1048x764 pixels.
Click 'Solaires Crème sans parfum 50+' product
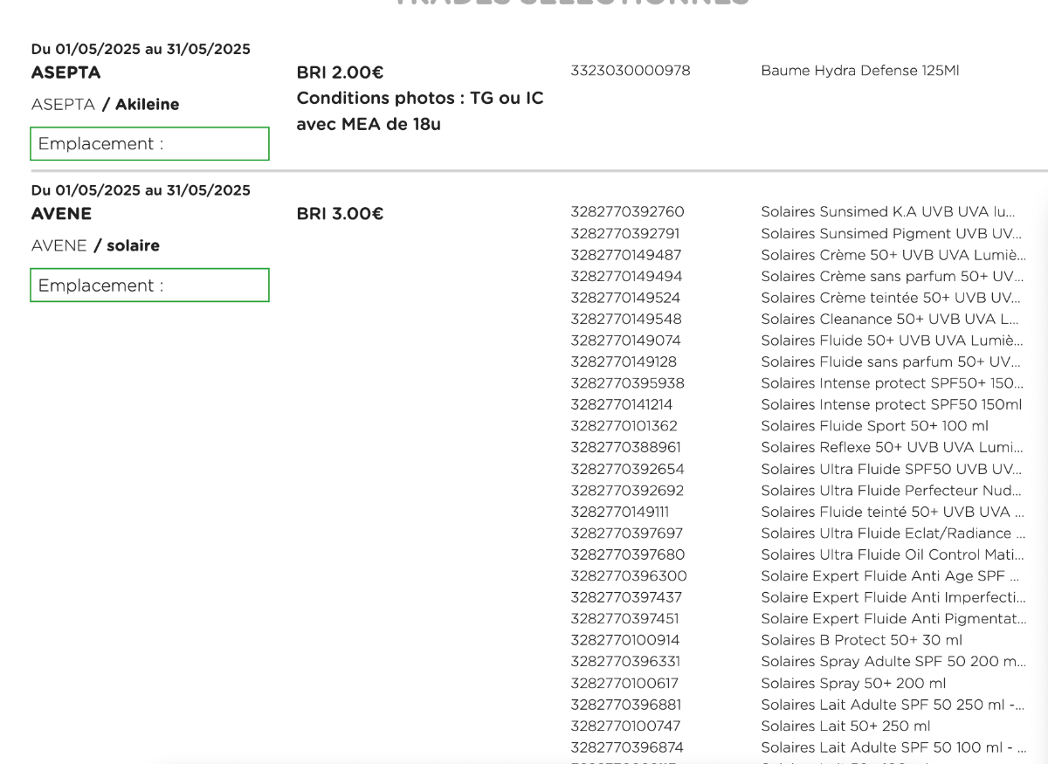(x=892, y=277)
